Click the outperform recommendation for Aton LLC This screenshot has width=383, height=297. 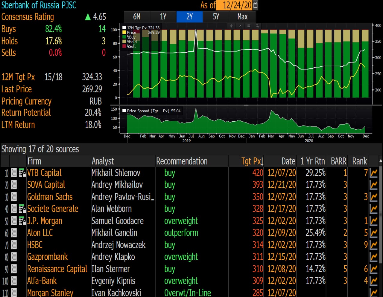(181, 233)
